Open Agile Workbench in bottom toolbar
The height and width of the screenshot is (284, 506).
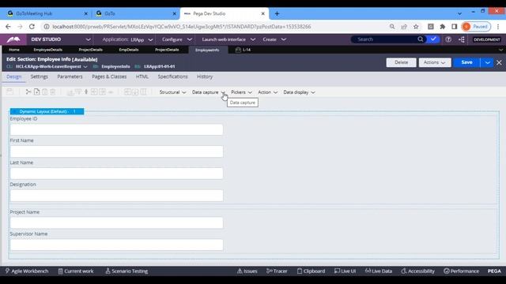click(x=27, y=271)
